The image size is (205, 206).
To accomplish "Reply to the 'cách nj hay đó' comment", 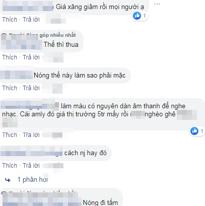I will point(31,166).
